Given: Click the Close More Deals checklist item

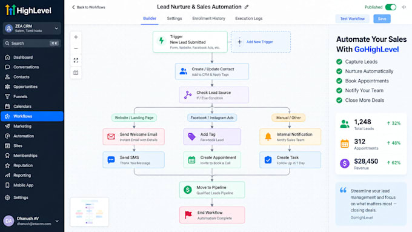Looking at the screenshot, I should click(360, 100).
